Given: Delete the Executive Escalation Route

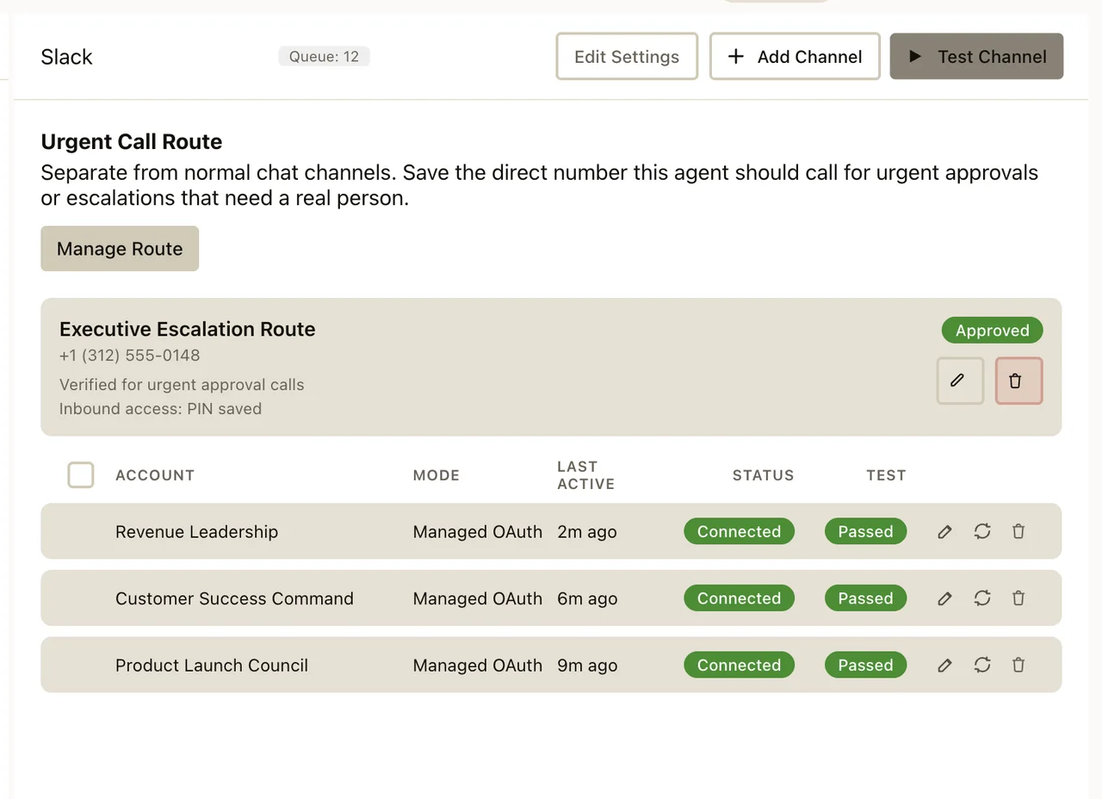Looking at the screenshot, I should [1019, 381].
